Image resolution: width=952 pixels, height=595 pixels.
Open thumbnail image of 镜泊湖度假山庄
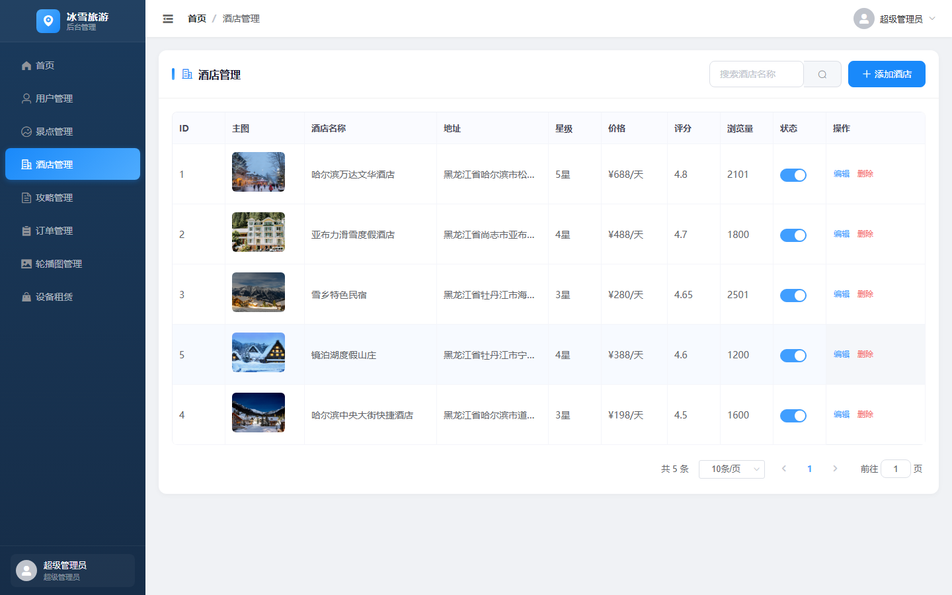[x=258, y=352]
